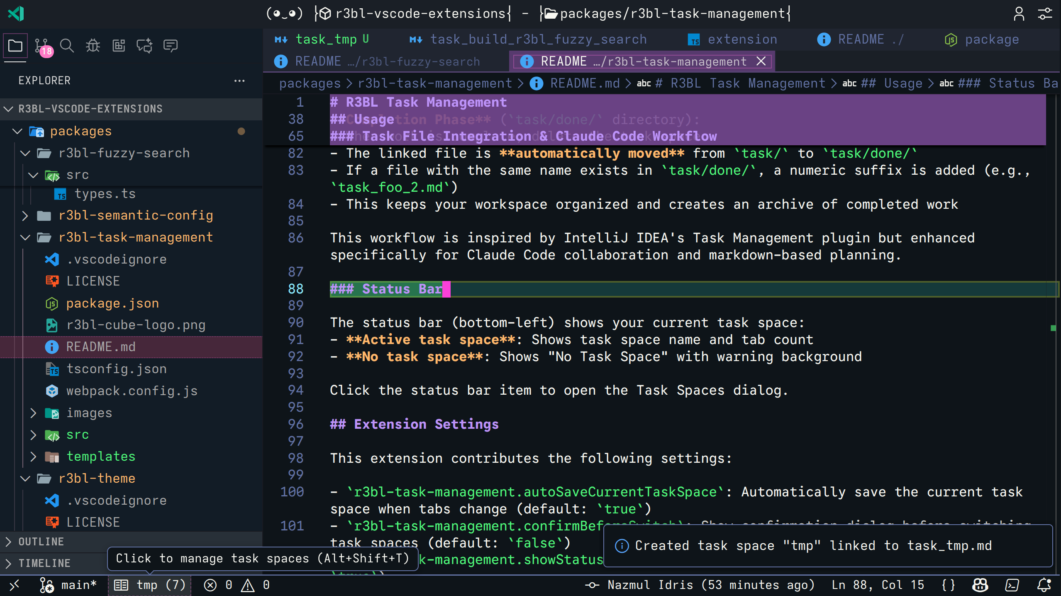Screen dimensions: 1061x596
Task: Open the terminal icon in the status bar
Action: [1011, 585]
